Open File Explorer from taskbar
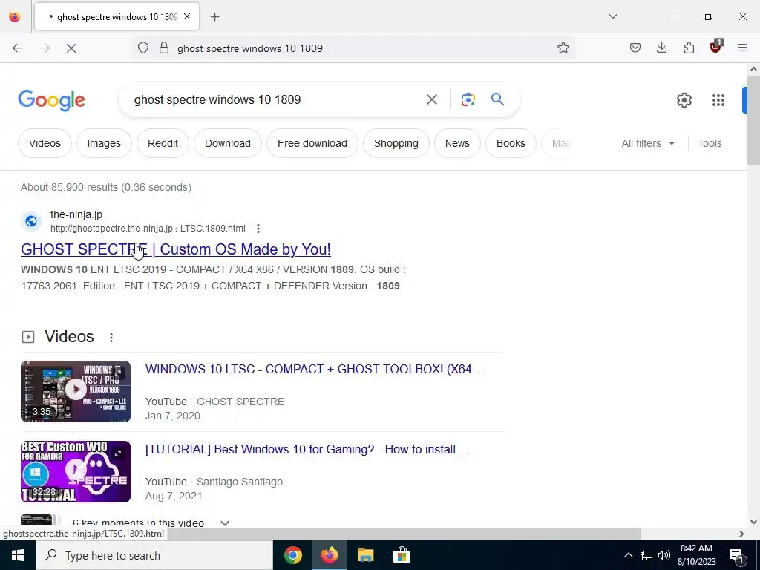This screenshot has width=760, height=570. coord(365,555)
